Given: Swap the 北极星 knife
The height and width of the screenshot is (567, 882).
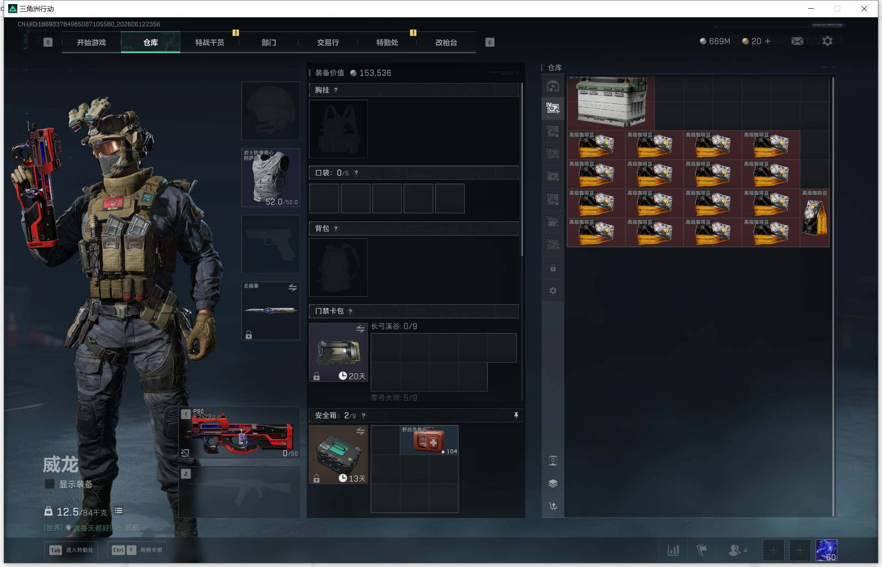Looking at the screenshot, I should pos(293,288).
